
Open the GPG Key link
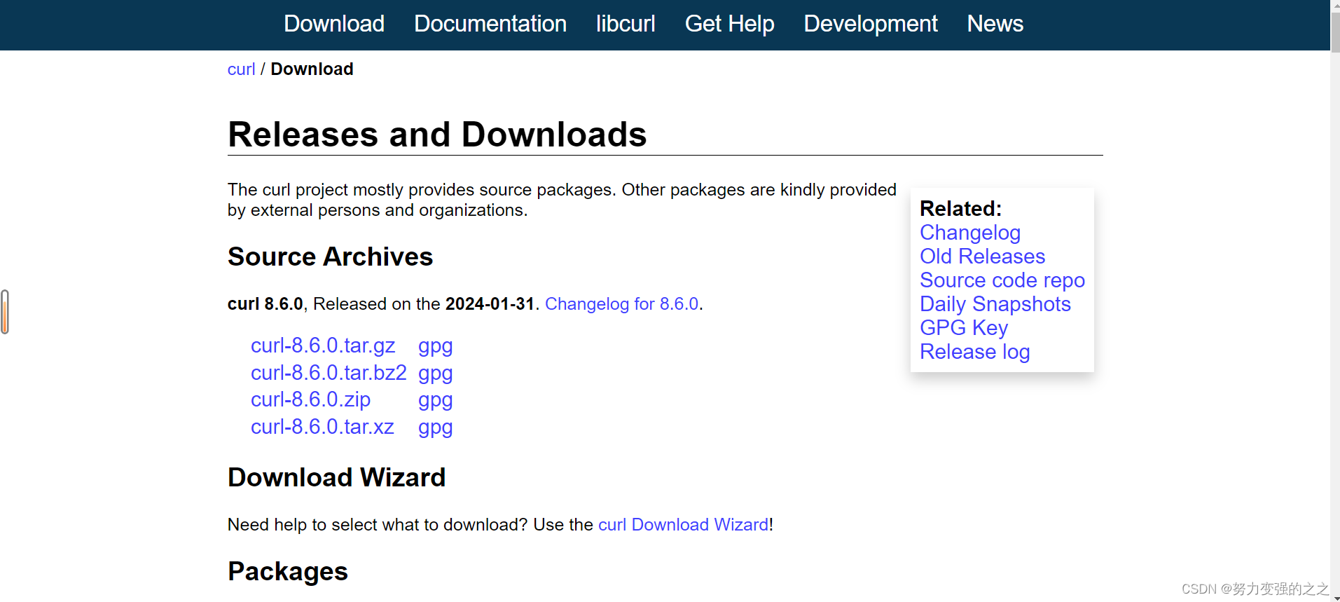coord(964,329)
